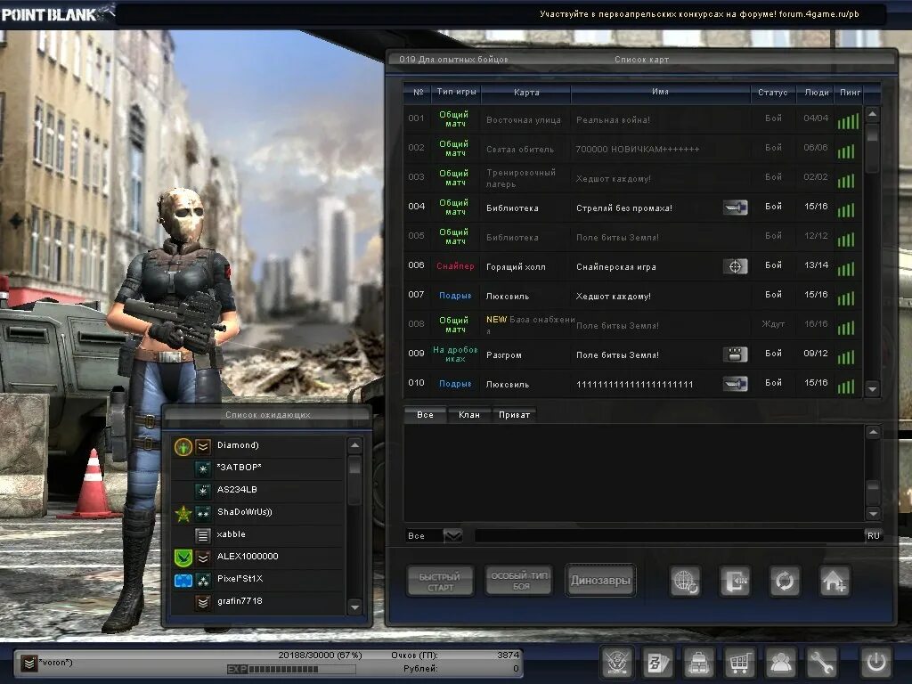Open the community people icon

pos(780,663)
